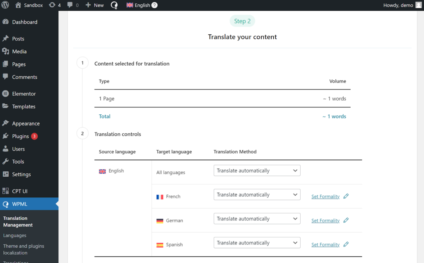
Task: Click Set Formality link for Spanish
Action: pyautogui.click(x=325, y=244)
